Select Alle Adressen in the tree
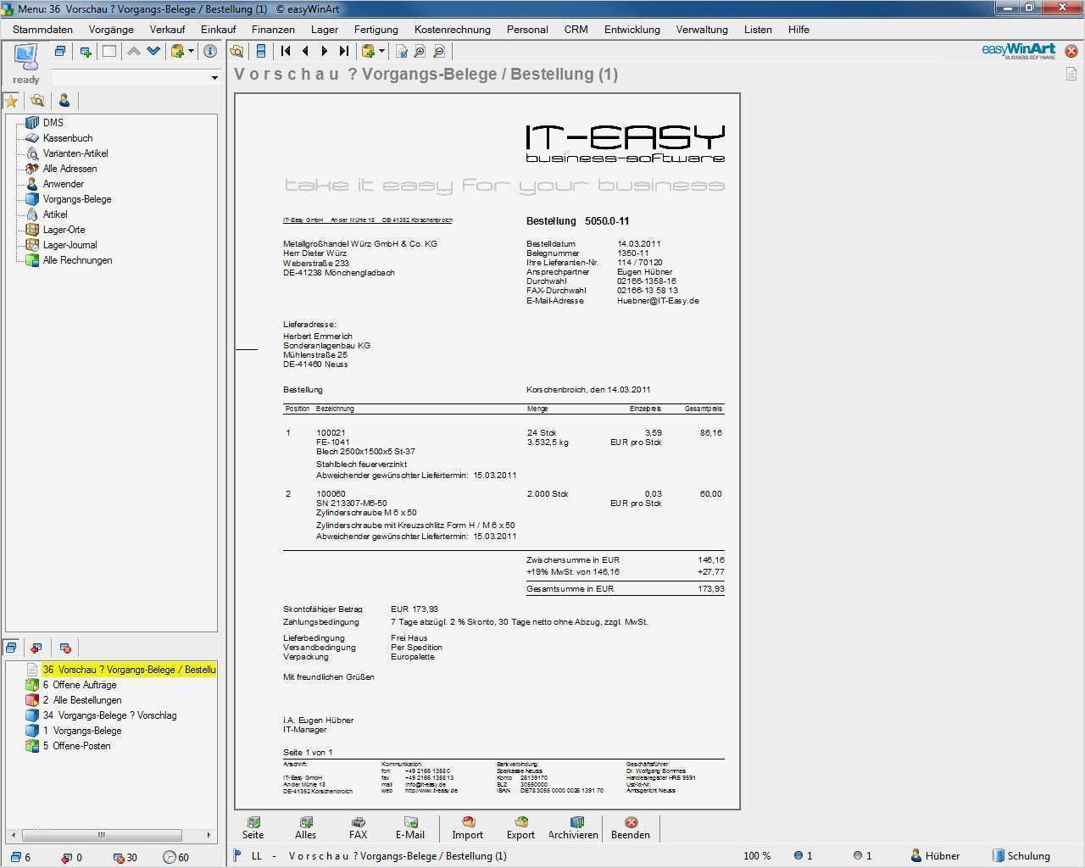1085x868 pixels. 70,169
